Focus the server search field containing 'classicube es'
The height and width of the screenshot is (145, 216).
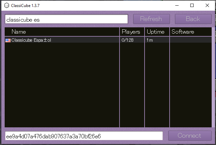[x=66, y=19]
